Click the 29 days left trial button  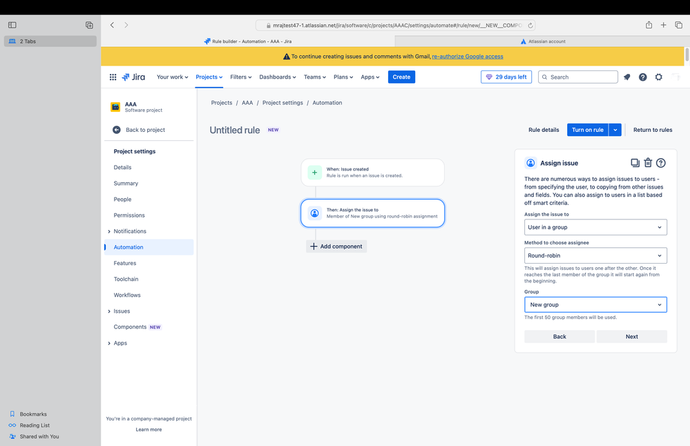coord(506,77)
